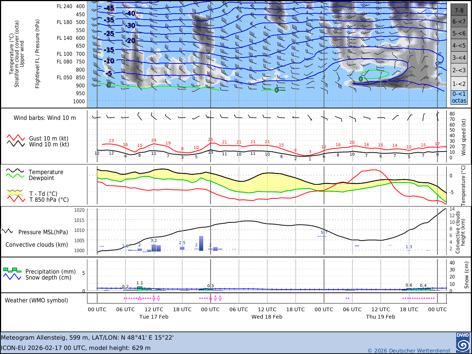Click the black Temperature legend line
Screen dimensions: 472x354
[x=15, y=171]
